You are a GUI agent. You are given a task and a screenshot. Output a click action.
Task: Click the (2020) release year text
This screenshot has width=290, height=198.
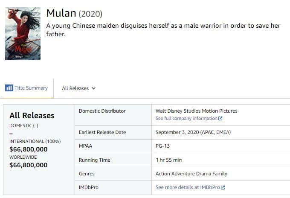[x=90, y=14]
